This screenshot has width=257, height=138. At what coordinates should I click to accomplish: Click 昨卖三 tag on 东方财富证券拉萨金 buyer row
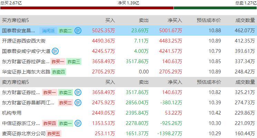coord(74,61)
